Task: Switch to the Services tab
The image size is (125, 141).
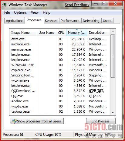Action: pyautogui.click(x=51, y=21)
